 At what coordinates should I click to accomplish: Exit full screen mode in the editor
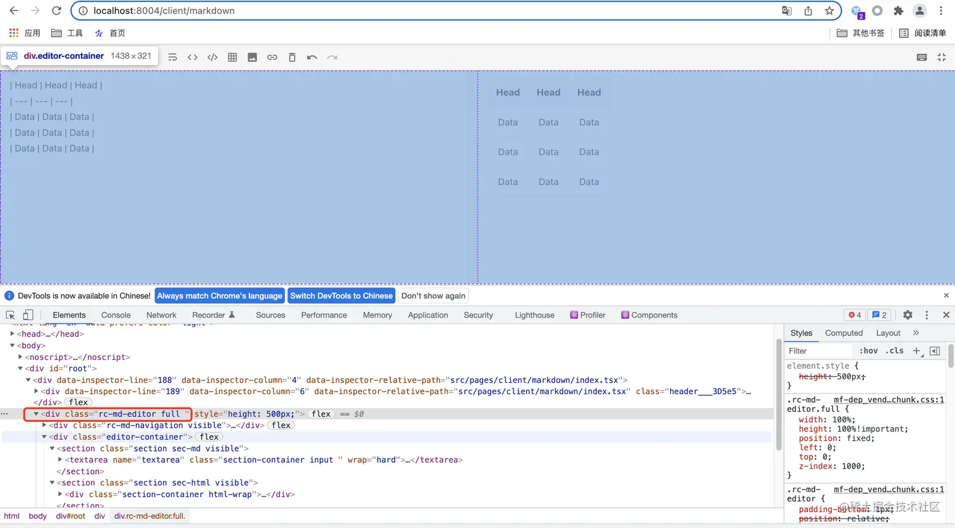pos(942,57)
